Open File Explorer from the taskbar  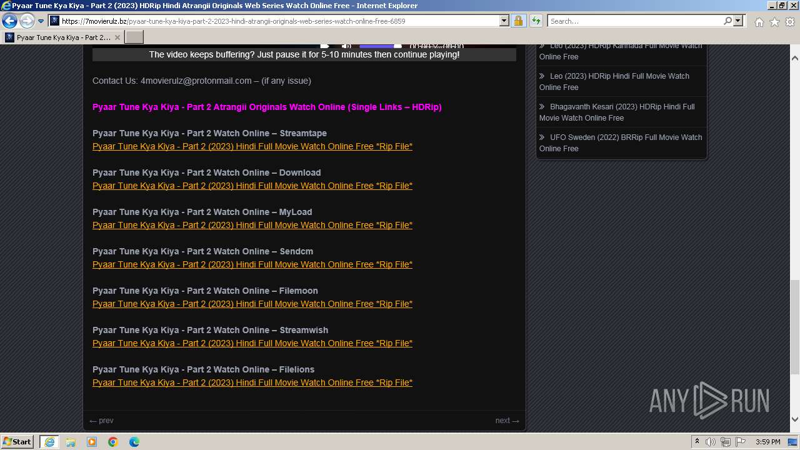71,442
